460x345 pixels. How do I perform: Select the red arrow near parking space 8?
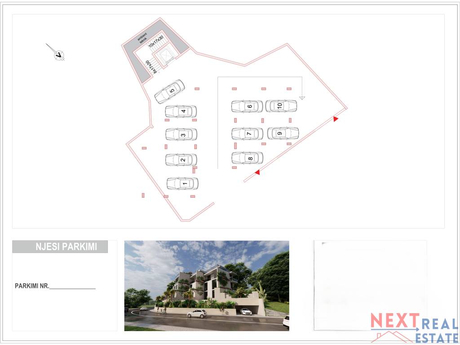click(258, 171)
